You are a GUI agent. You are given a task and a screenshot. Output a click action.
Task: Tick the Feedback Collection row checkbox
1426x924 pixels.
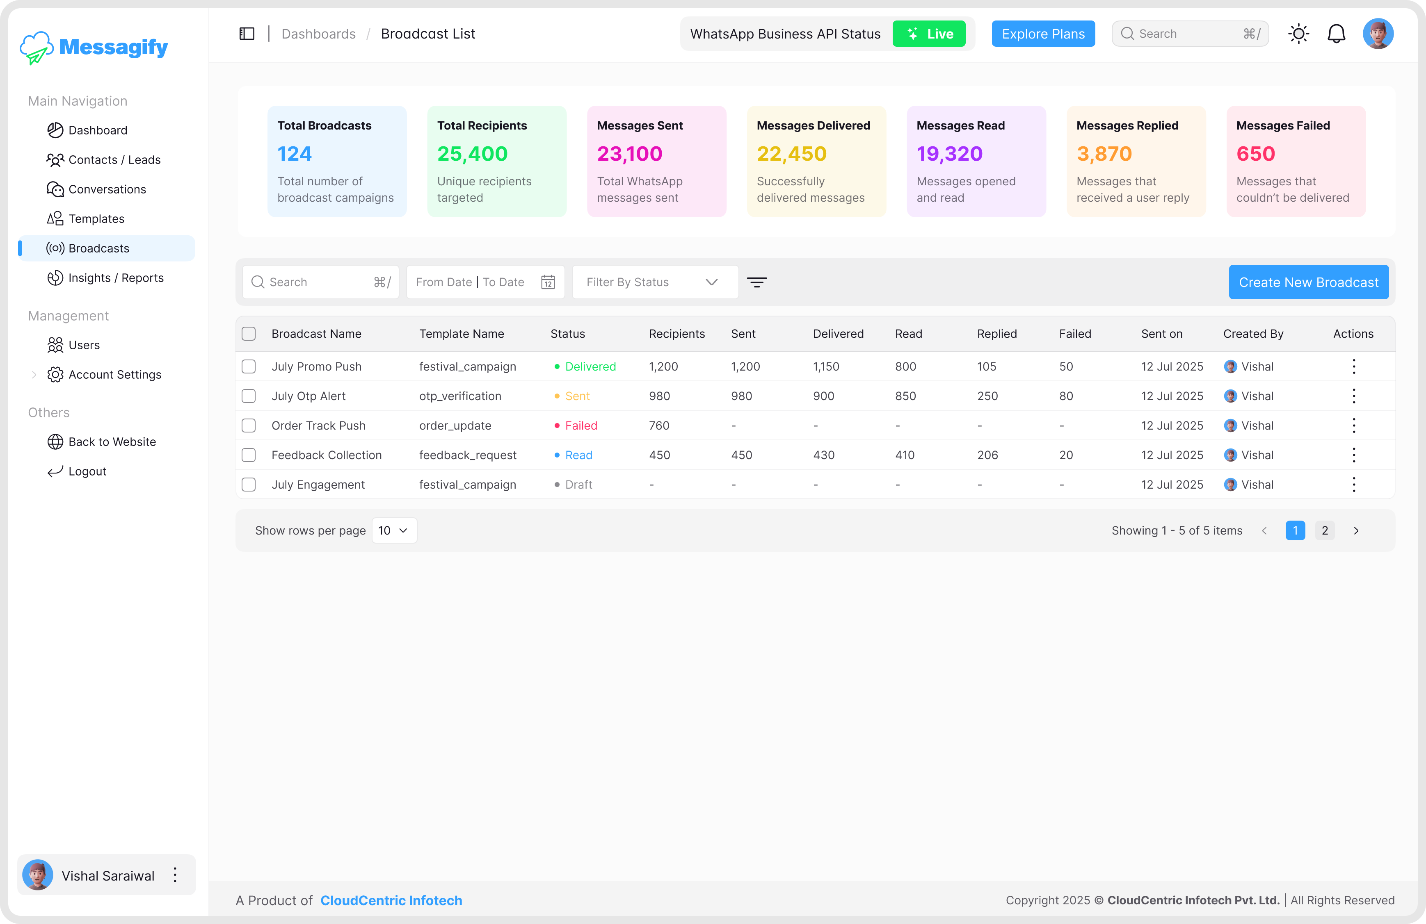point(249,455)
